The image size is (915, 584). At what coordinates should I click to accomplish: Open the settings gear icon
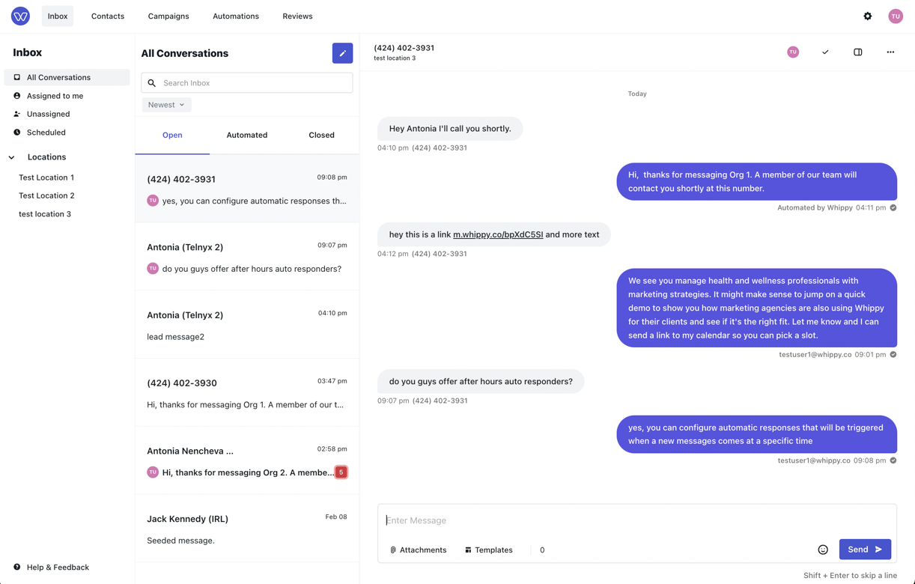[868, 16]
